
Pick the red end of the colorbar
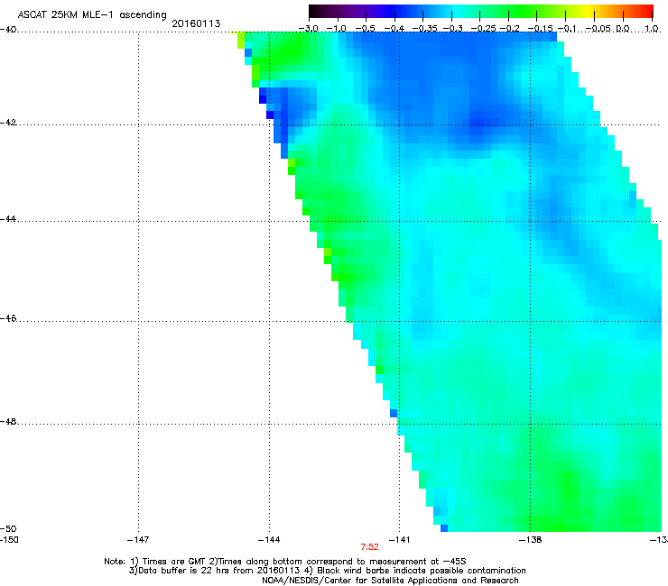click(647, 12)
